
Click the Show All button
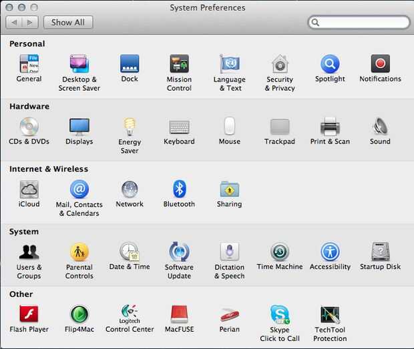pyautogui.click(x=68, y=23)
